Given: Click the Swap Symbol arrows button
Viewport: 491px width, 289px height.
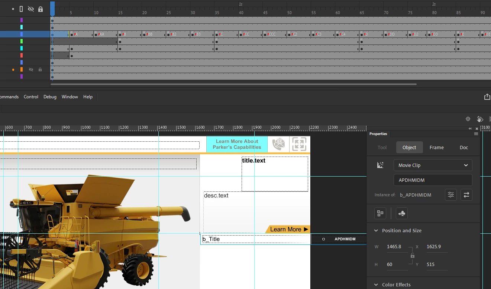Looking at the screenshot, I should pos(466,195).
